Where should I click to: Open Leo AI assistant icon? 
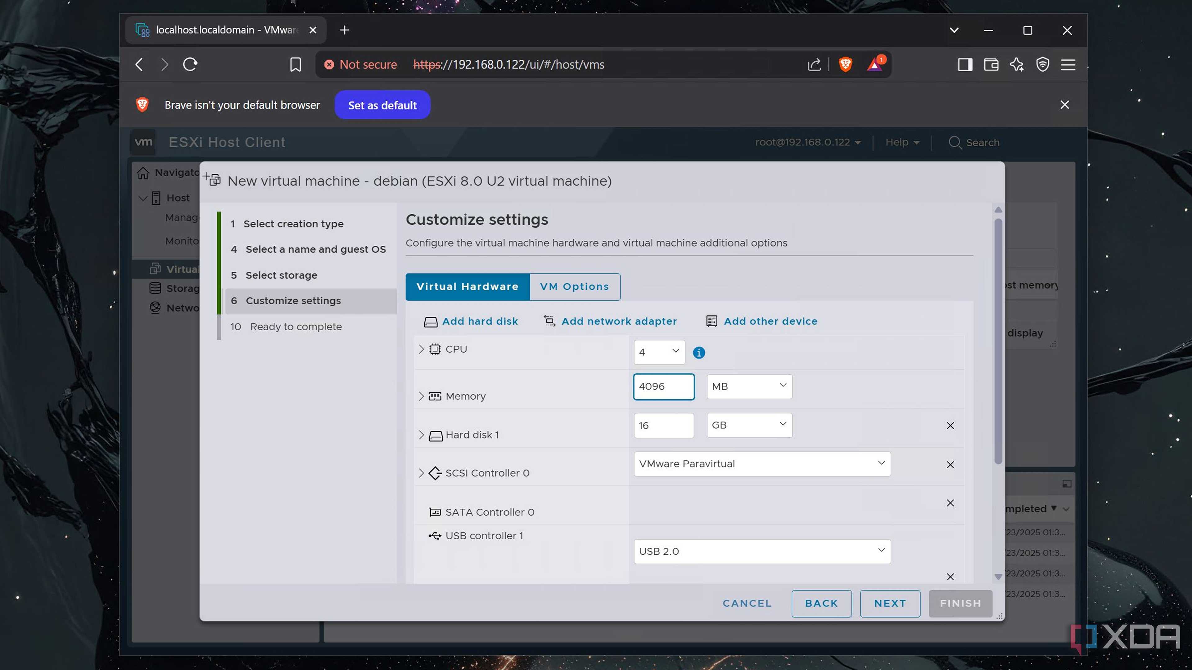1017,64
